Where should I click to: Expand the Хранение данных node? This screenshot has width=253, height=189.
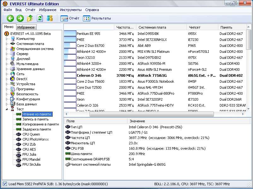[x=7, y=69]
